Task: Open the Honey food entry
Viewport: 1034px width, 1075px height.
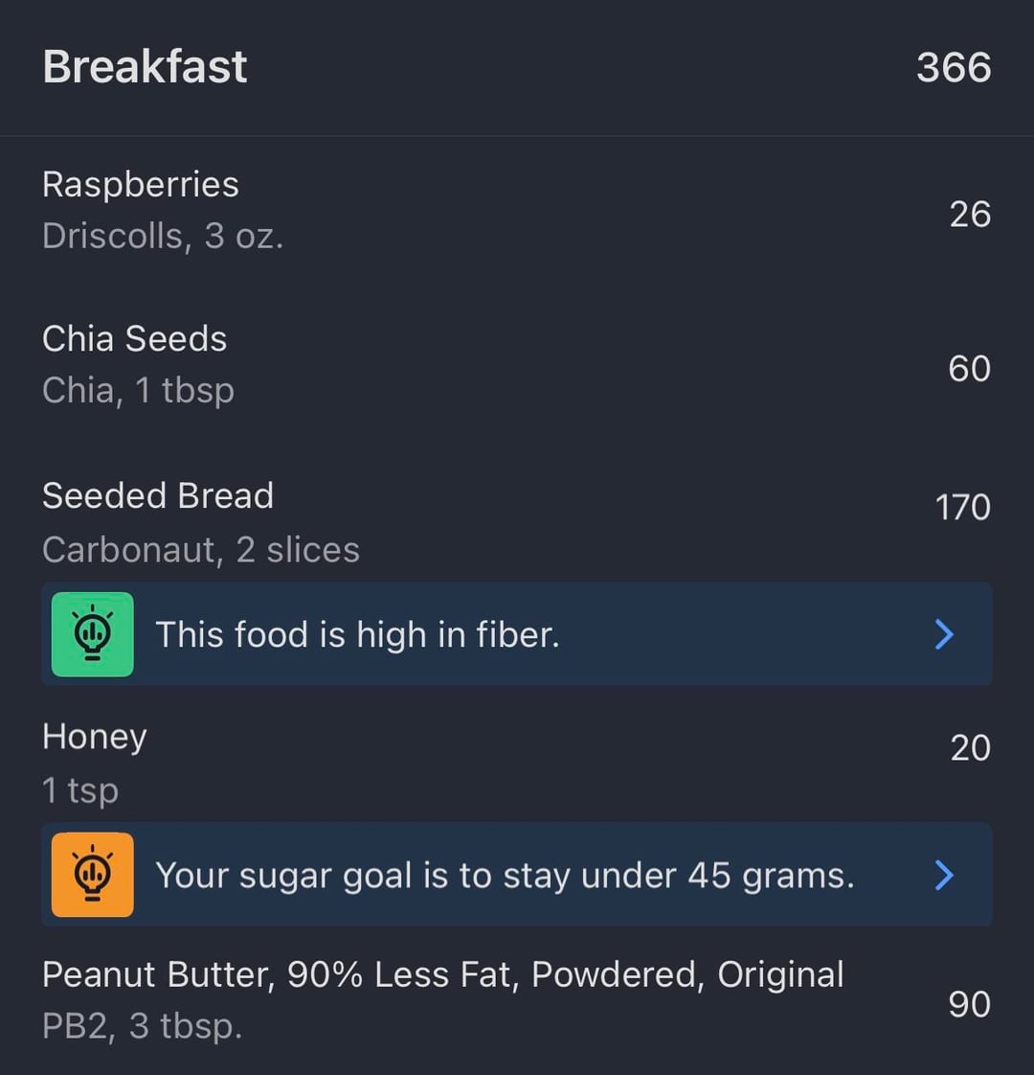Action: click(x=95, y=736)
